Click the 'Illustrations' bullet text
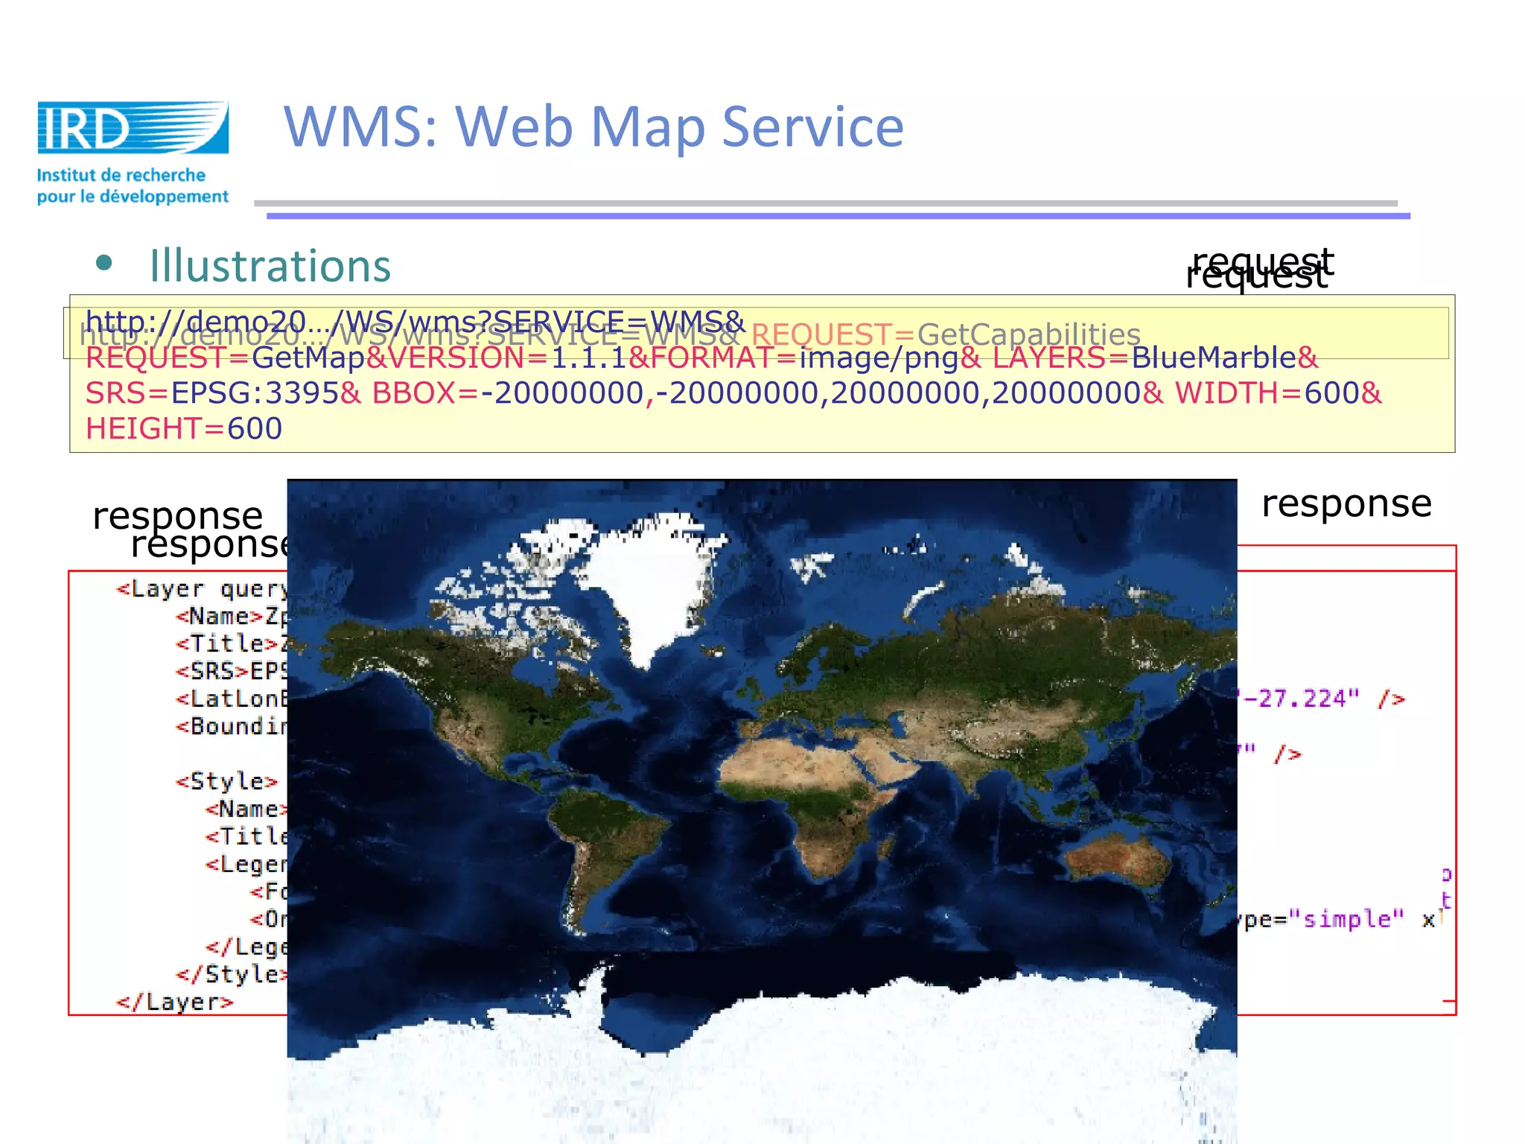The height and width of the screenshot is (1144, 1525). pos(270,266)
